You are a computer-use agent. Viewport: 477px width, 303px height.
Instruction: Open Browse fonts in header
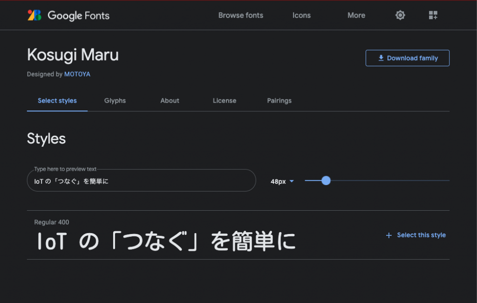click(241, 15)
